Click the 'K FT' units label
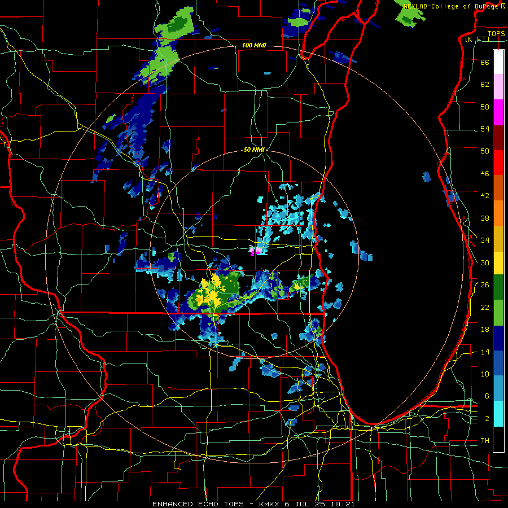 [x=477, y=40]
